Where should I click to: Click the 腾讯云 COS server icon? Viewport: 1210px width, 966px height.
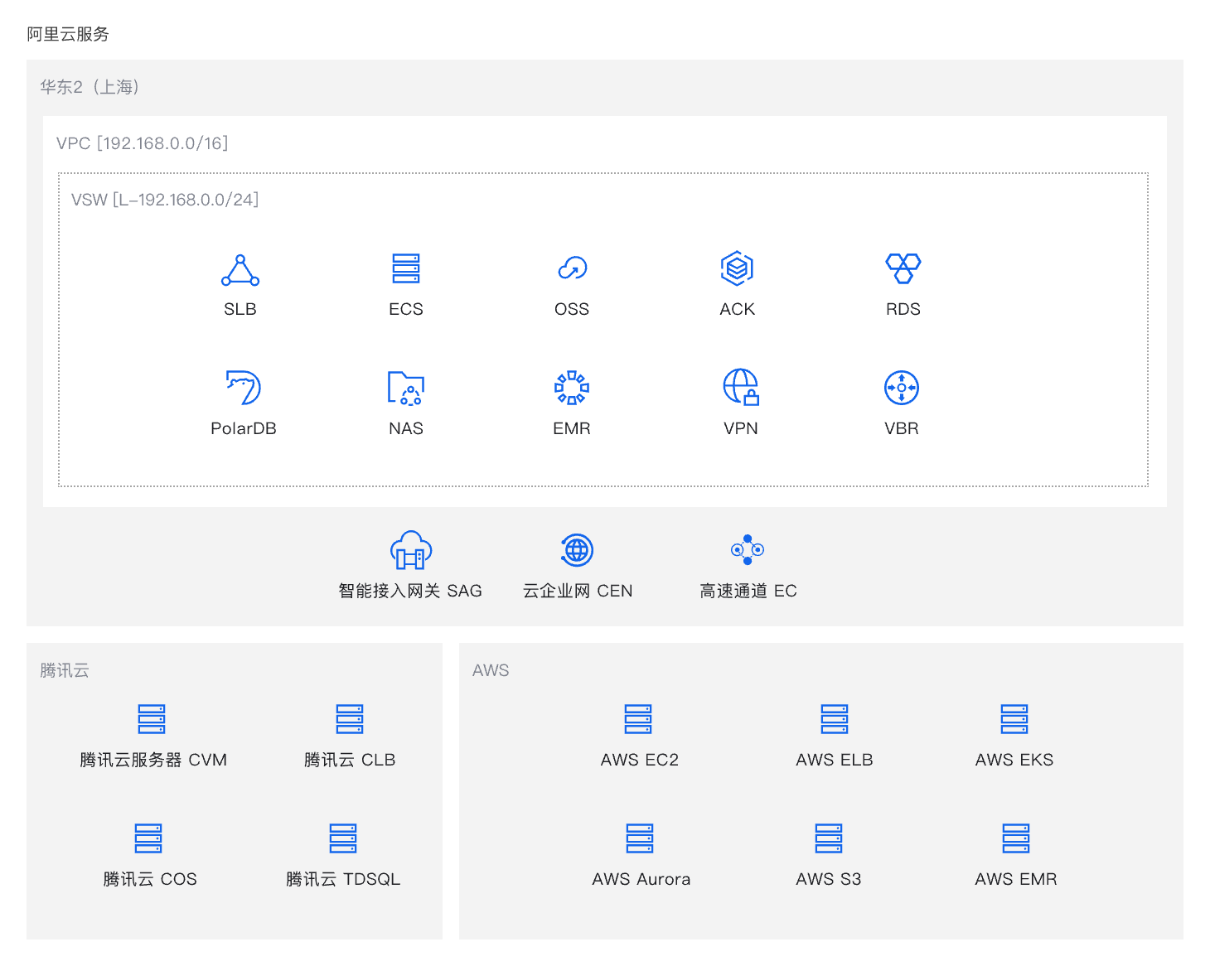click(148, 838)
